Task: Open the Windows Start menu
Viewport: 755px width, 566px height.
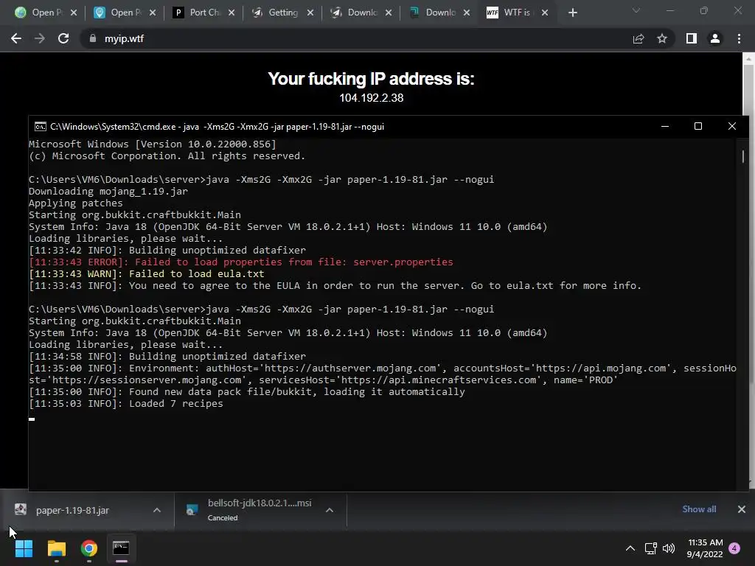Action: pyautogui.click(x=24, y=548)
